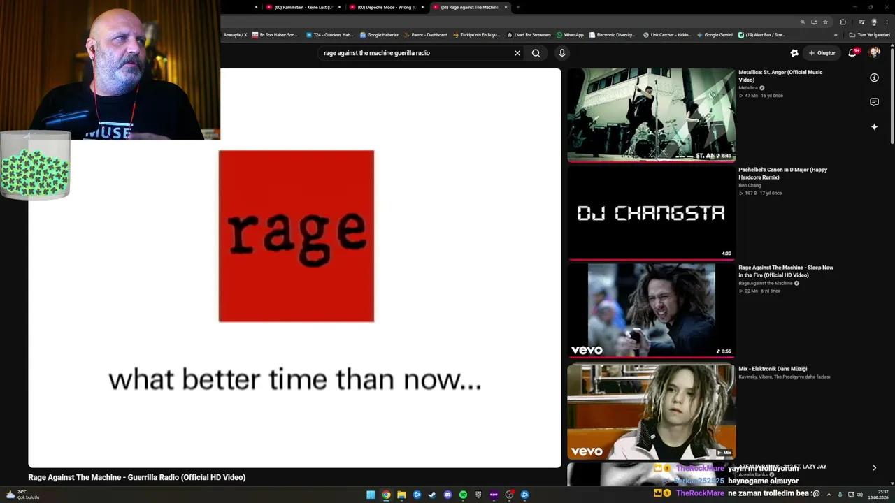This screenshot has height=503, width=895.
Task: Play the Metallica St. Anger video thumbnail
Action: [651, 115]
